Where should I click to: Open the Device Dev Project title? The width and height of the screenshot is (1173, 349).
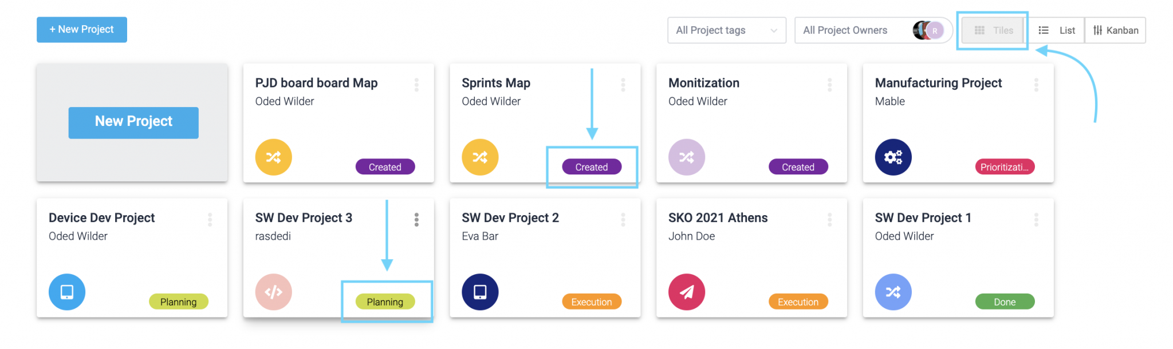[102, 218]
